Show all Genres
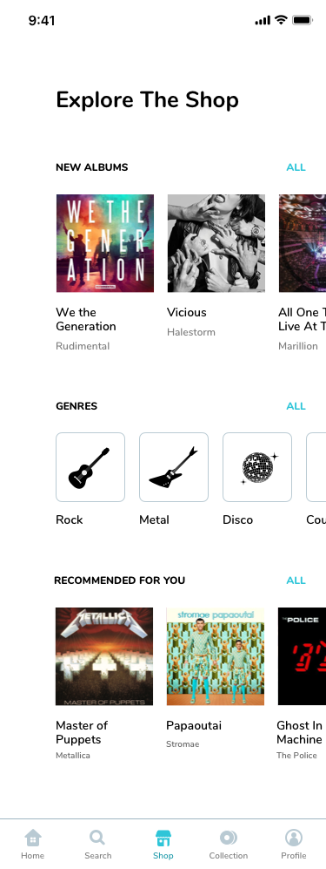Screen dimensions: 326x869 (x=296, y=406)
